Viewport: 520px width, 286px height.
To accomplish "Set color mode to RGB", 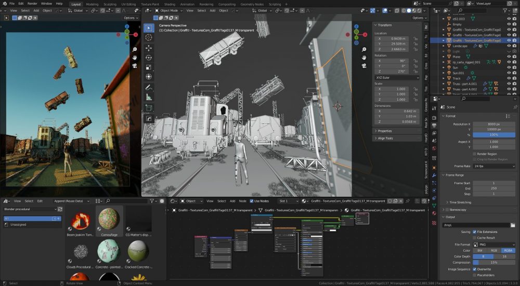I will [494, 251].
